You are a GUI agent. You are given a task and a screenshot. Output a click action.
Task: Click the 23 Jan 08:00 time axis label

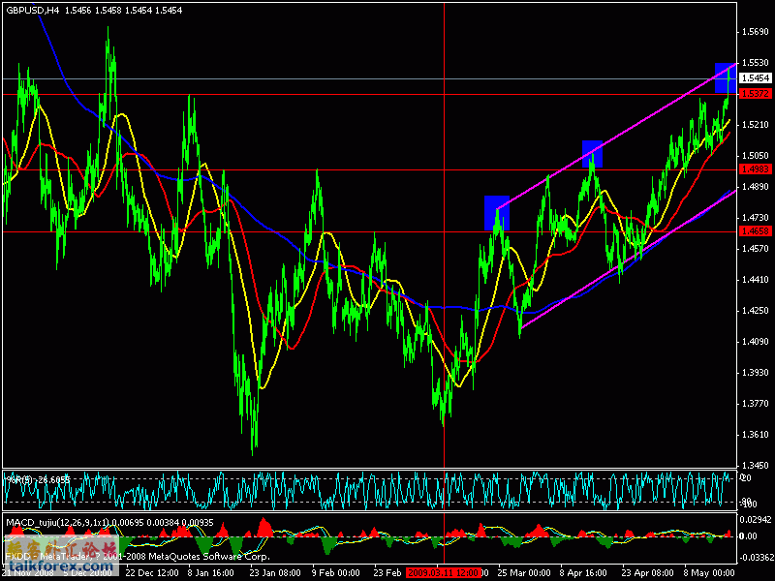[276, 573]
